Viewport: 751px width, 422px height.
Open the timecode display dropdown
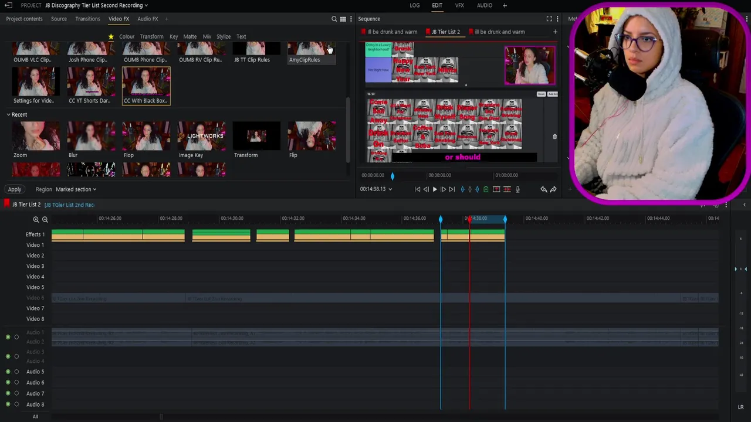click(x=390, y=189)
